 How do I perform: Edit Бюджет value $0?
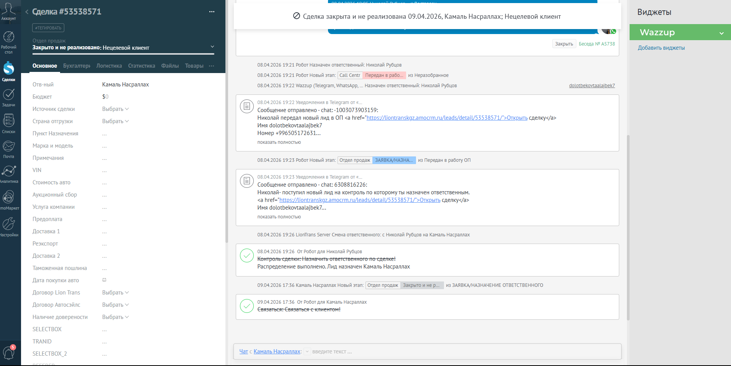click(105, 97)
